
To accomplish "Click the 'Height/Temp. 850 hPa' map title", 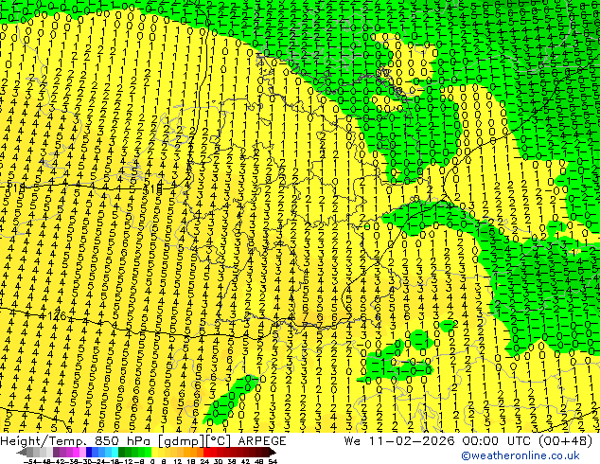I will coord(77,441).
